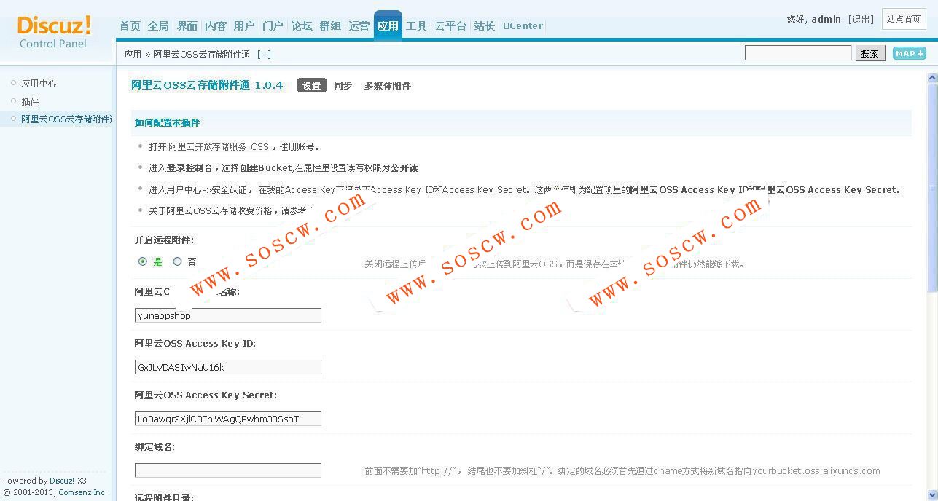This screenshot has width=938, height=501.
Task: Open the 论坛 top menu
Action: [302, 25]
